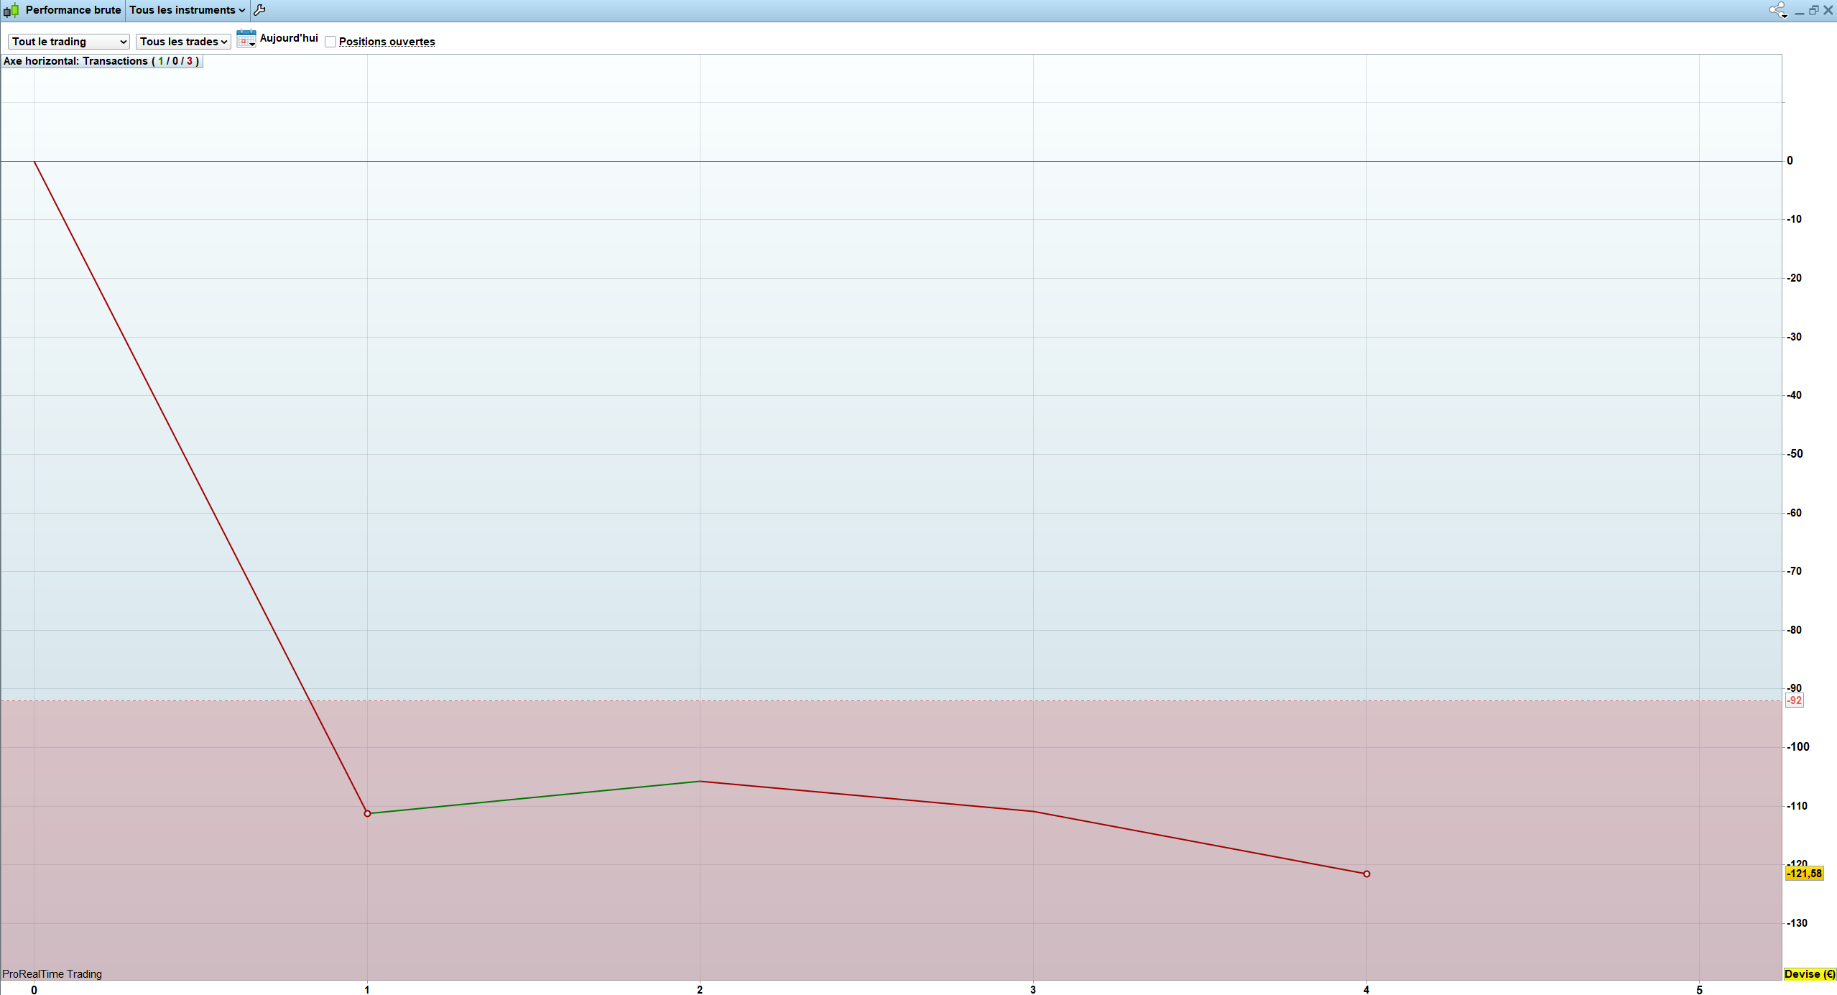This screenshot has height=995, width=1837.
Task: Click the share icon in title bar
Action: coord(1777,10)
